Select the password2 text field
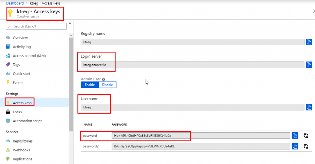This screenshot has width=315, height=164. click(x=201, y=146)
